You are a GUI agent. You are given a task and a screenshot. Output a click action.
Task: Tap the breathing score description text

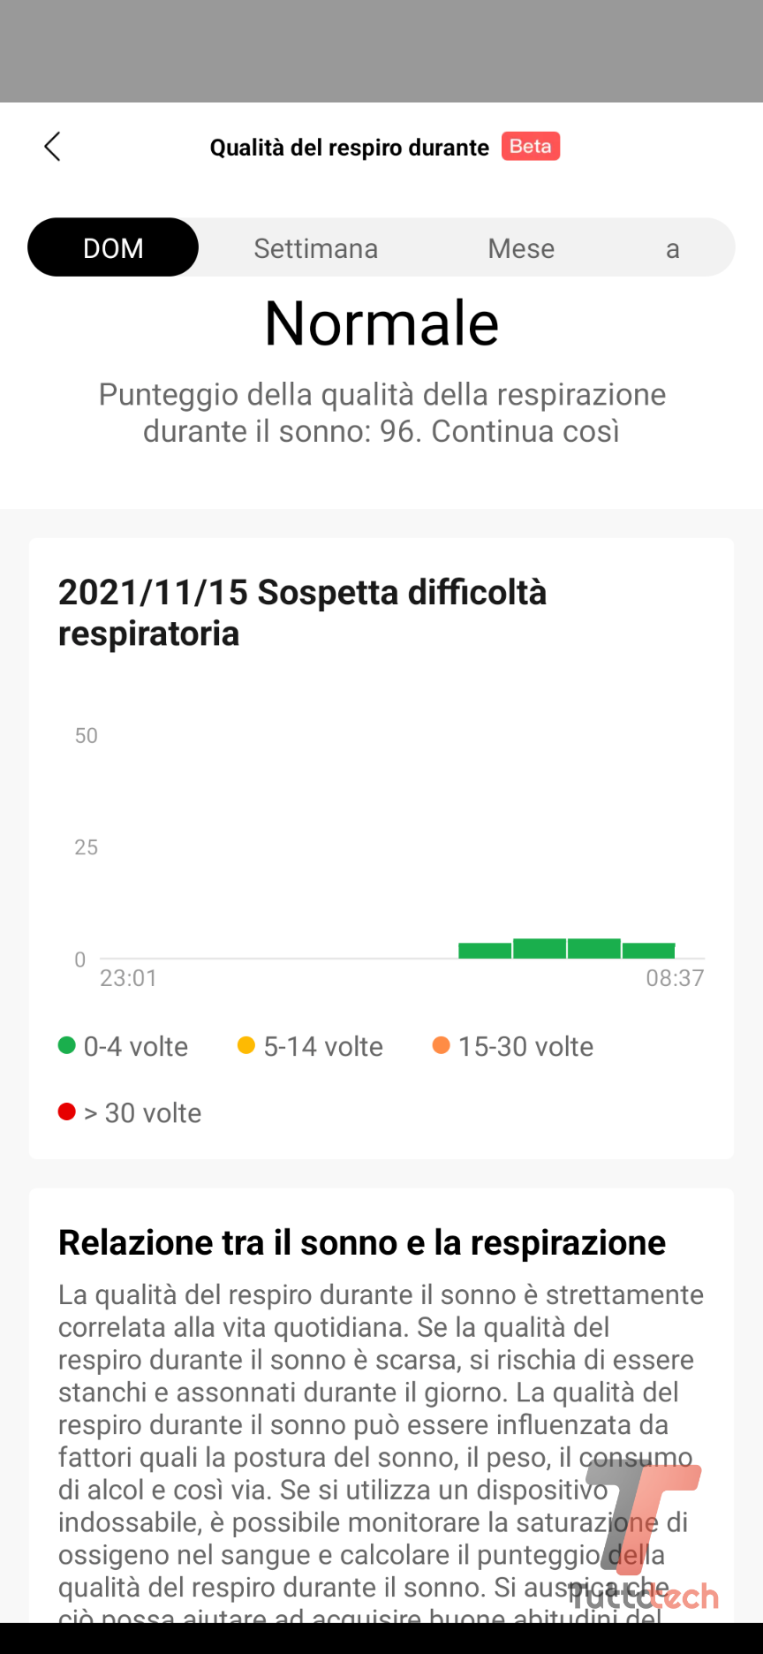(381, 413)
